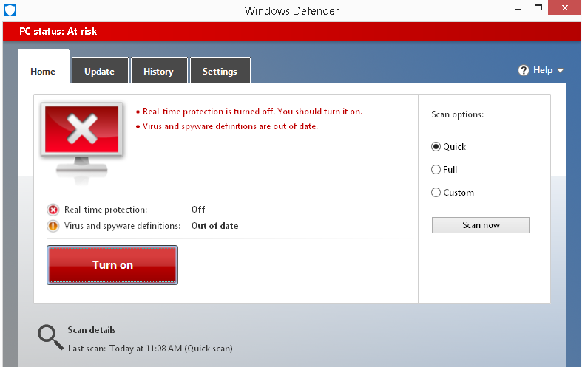
Task: Select the Full scan option
Action: [x=436, y=170]
